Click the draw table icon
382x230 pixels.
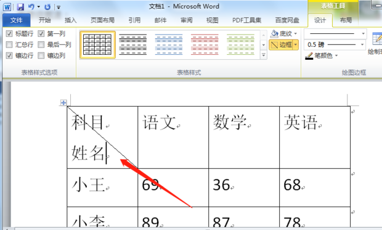(x=377, y=38)
